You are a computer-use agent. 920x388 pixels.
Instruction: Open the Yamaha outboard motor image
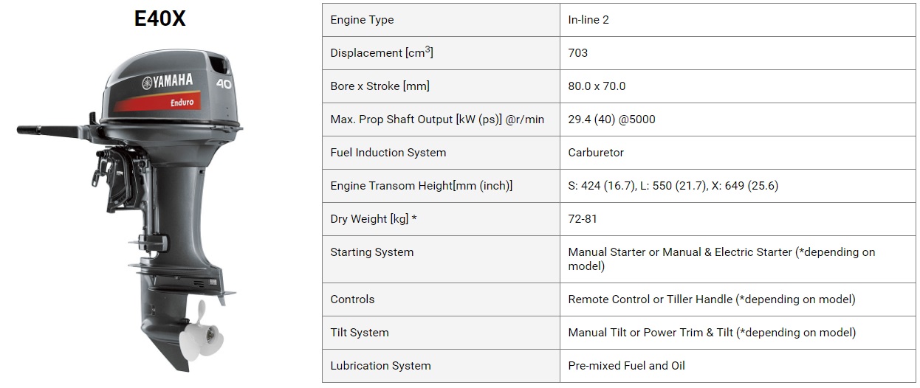point(131,207)
